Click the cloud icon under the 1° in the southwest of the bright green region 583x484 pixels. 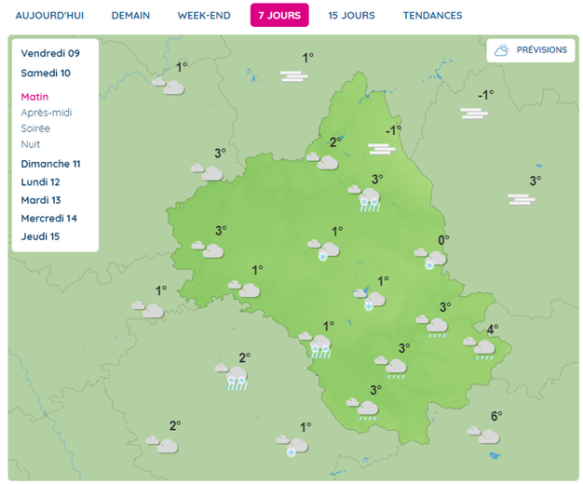coord(244,289)
